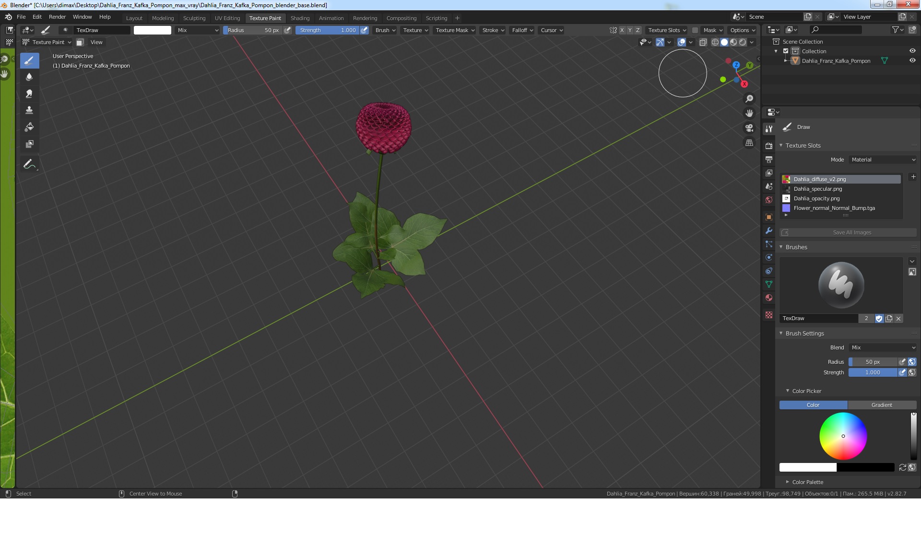Screen dimensions: 921x555
Task: Open the Active Tool properties tab
Action: pyautogui.click(x=769, y=129)
